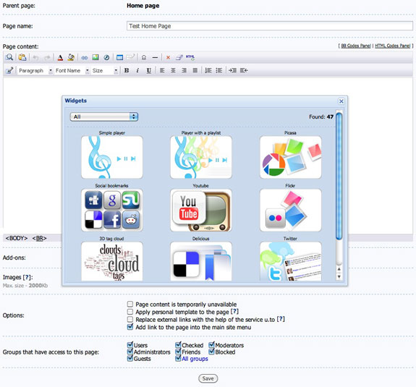
Task: Open the HTML Codes Panel link
Action: 393,46
